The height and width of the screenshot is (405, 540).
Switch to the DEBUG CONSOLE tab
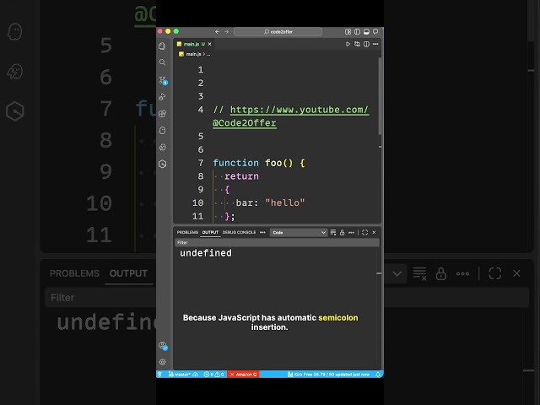(239, 233)
